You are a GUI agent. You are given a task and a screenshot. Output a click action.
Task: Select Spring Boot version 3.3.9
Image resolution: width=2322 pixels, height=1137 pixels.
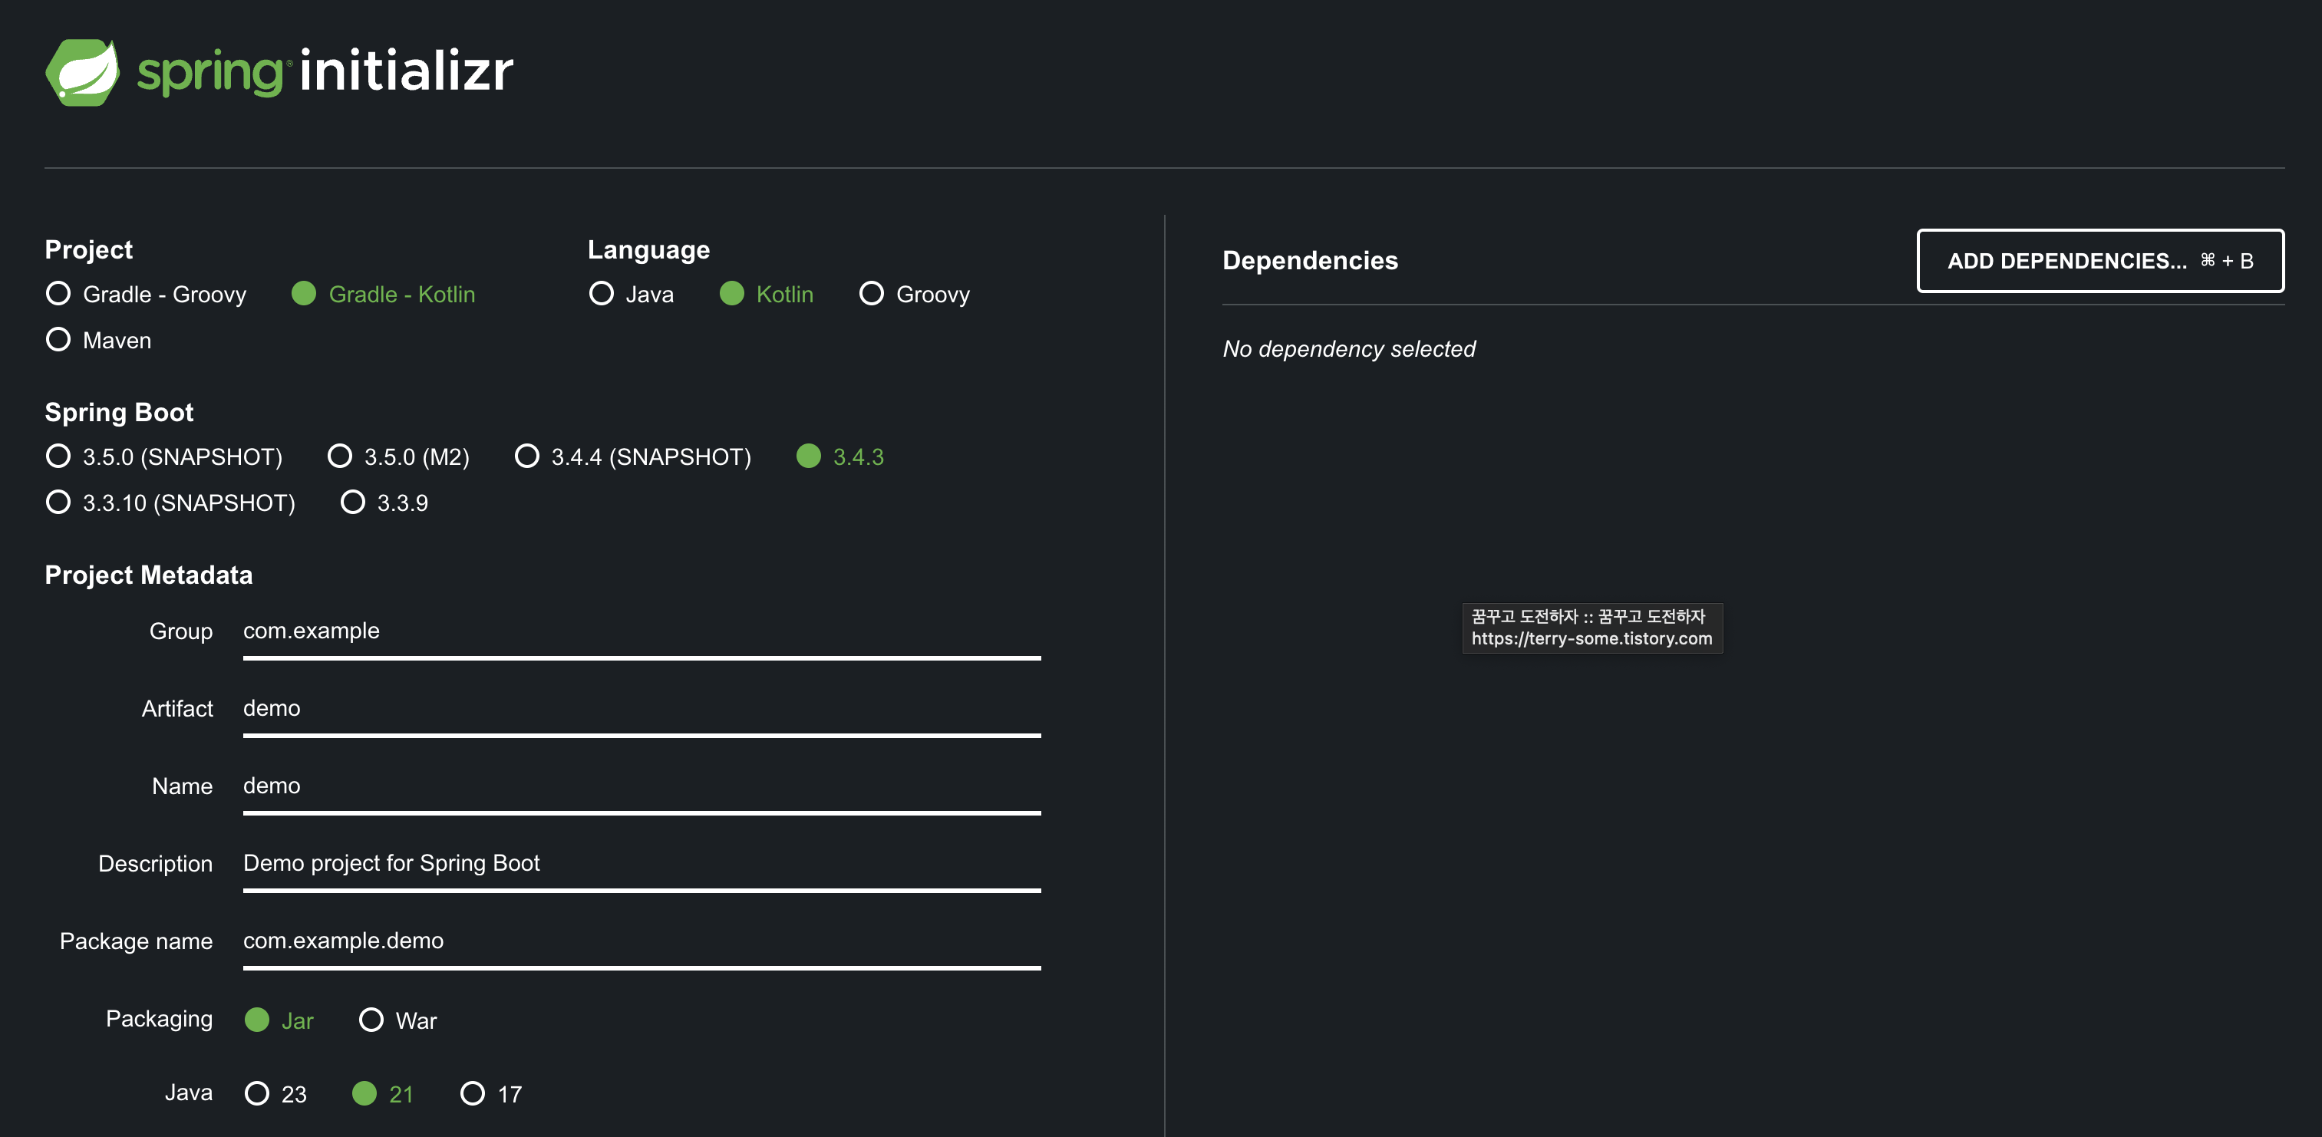click(352, 503)
